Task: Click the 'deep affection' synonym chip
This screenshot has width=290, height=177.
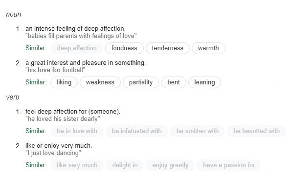Action: pyautogui.click(x=77, y=48)
